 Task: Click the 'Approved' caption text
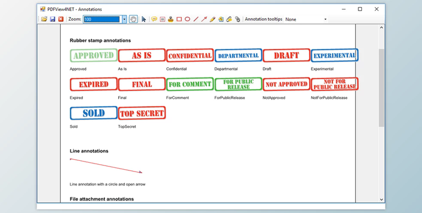pos(78,69)
